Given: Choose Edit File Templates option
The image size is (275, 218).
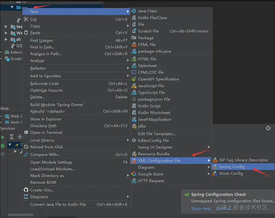Looking at the screenshot, I should 171,134.
